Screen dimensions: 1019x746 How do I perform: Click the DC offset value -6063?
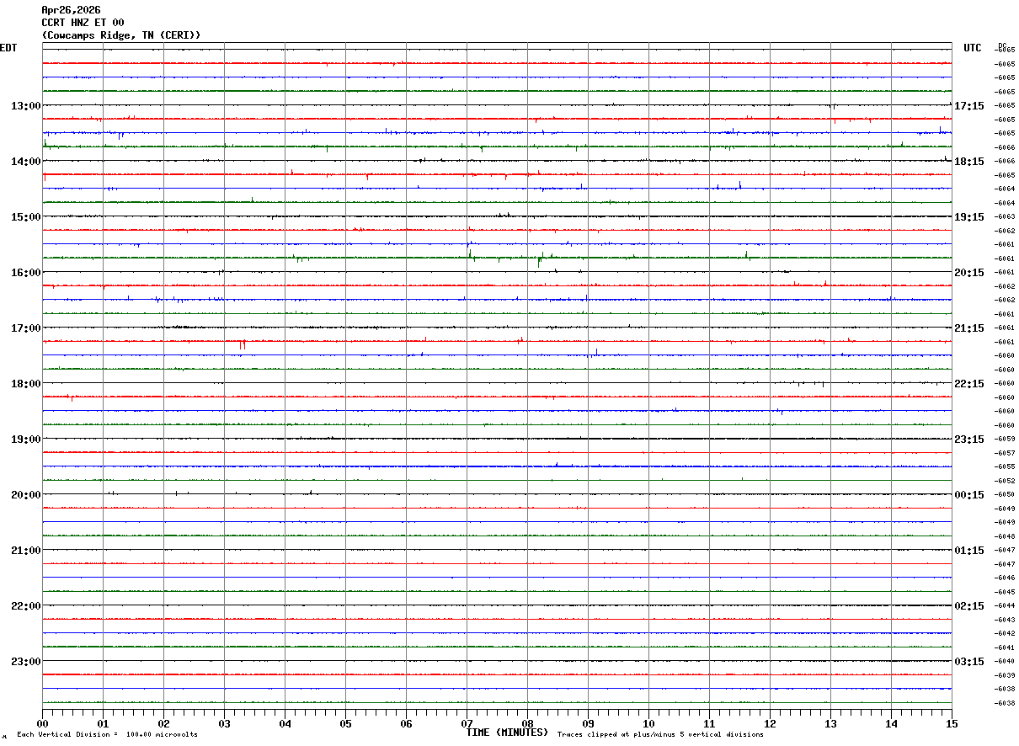(1005, 216)
